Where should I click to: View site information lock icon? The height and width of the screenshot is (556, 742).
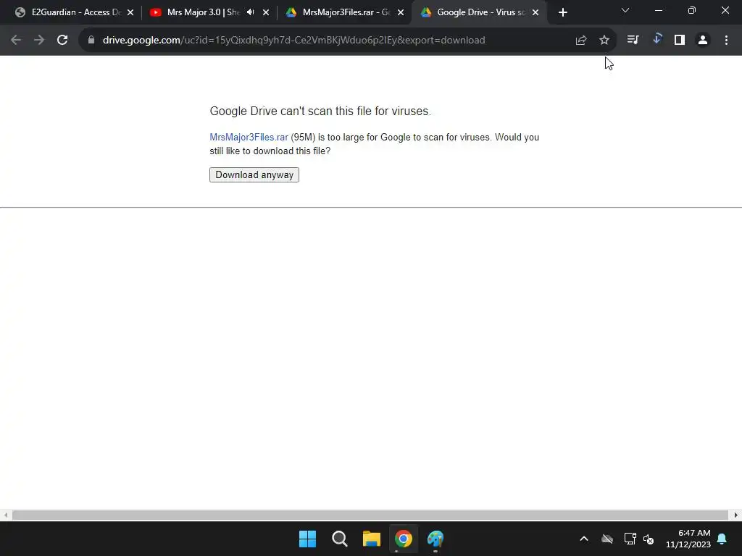click(91, 41)
